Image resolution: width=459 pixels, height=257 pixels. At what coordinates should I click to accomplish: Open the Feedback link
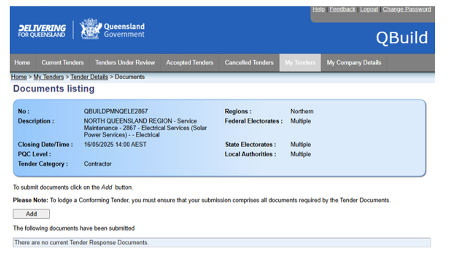click(342, 9)
